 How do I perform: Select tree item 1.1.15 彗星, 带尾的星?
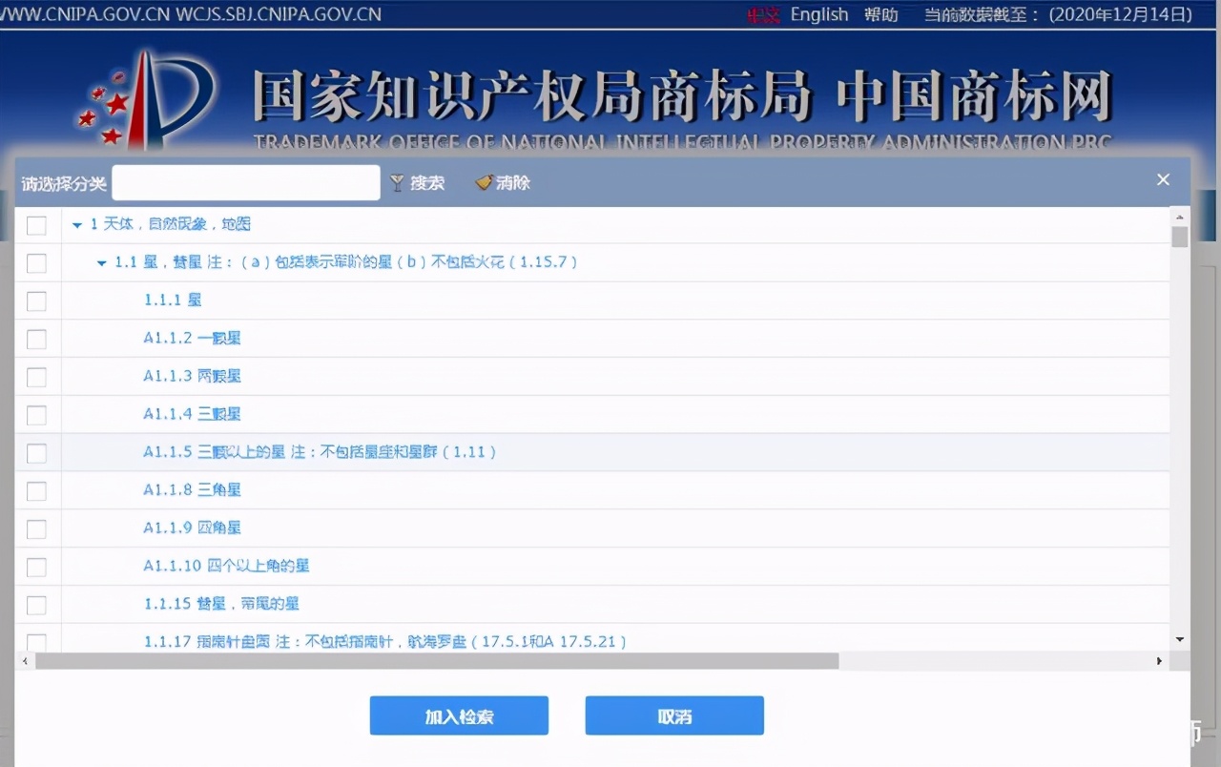pos(221,604)
